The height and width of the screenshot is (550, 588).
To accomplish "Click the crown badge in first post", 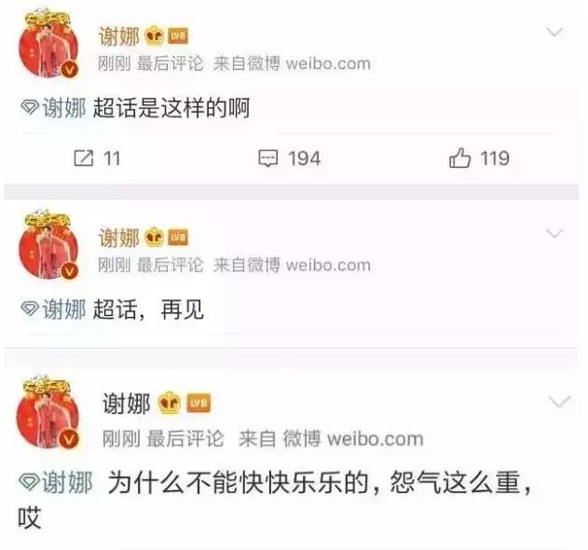I will pos(155,36).
